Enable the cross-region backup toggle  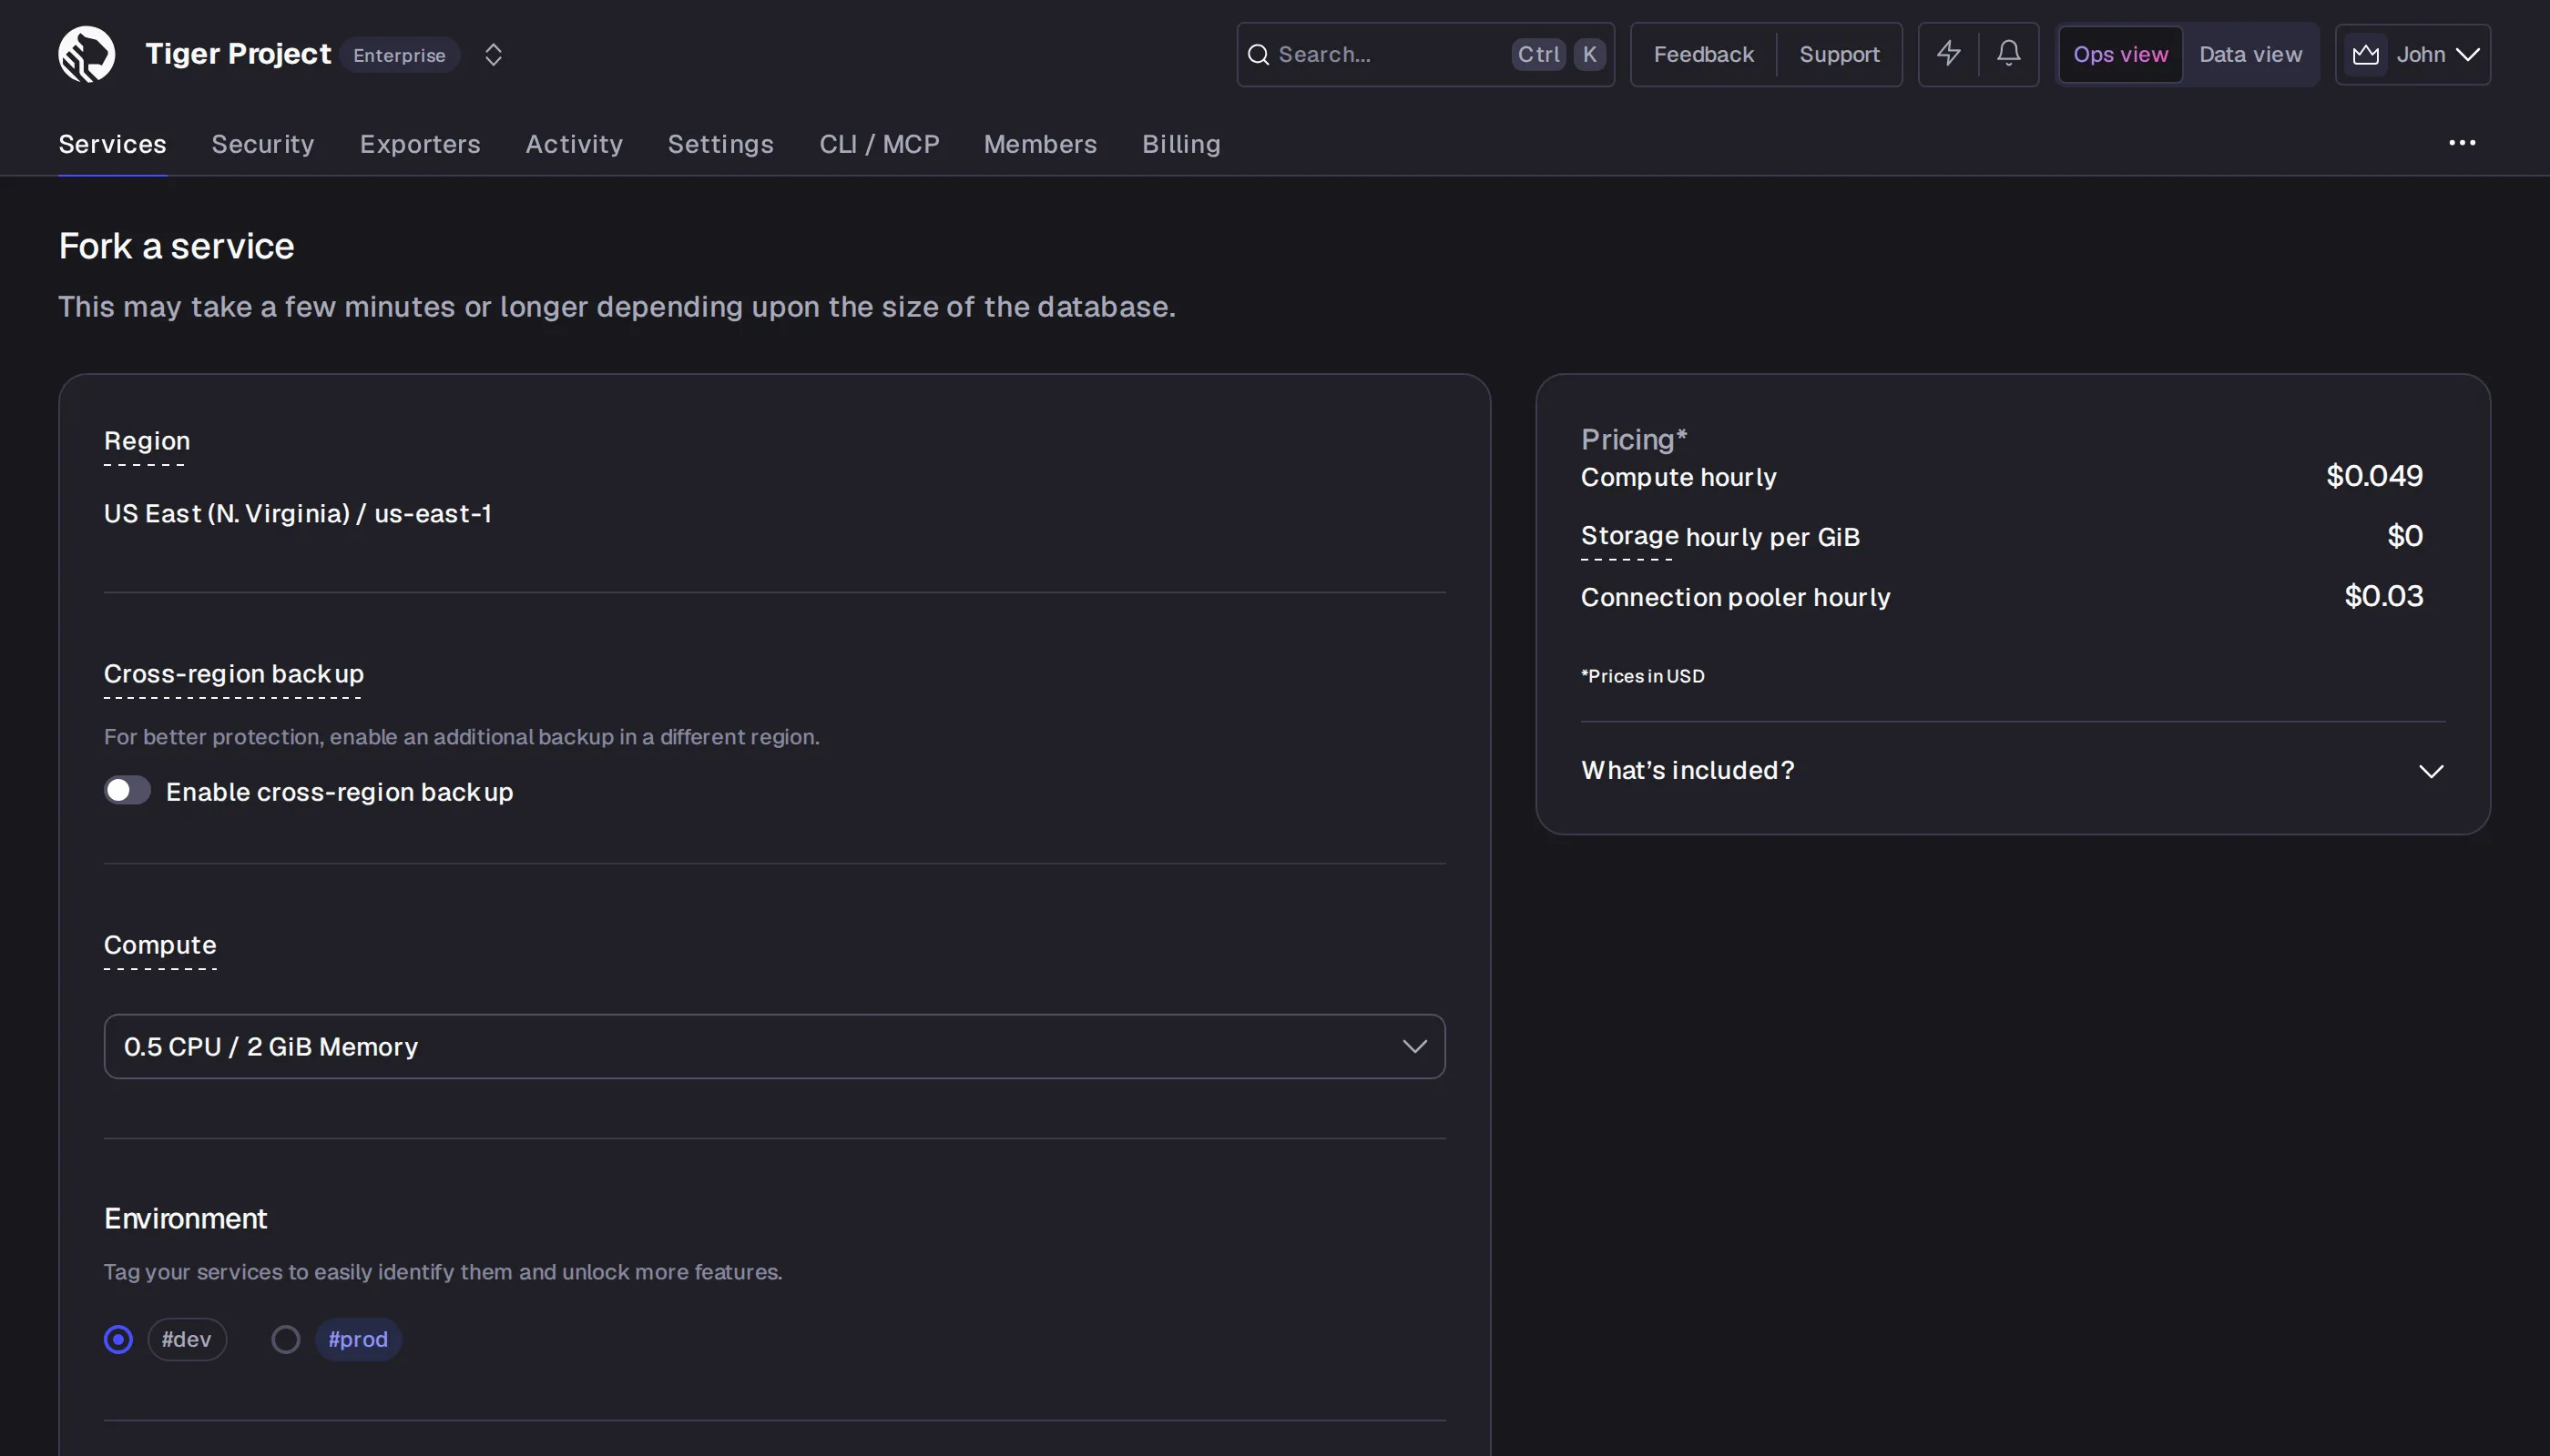[x=127, y=790]
